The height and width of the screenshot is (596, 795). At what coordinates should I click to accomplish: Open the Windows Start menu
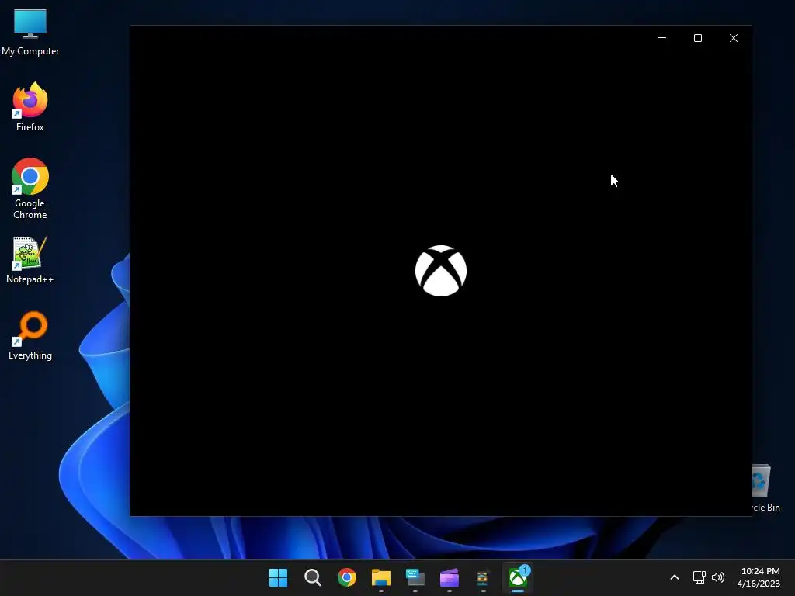278,577
